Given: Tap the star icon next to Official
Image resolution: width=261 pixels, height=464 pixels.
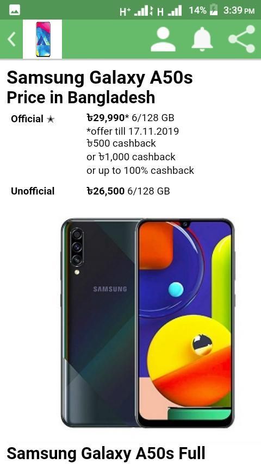Looking at the screenshot, I should pos(51,119).
